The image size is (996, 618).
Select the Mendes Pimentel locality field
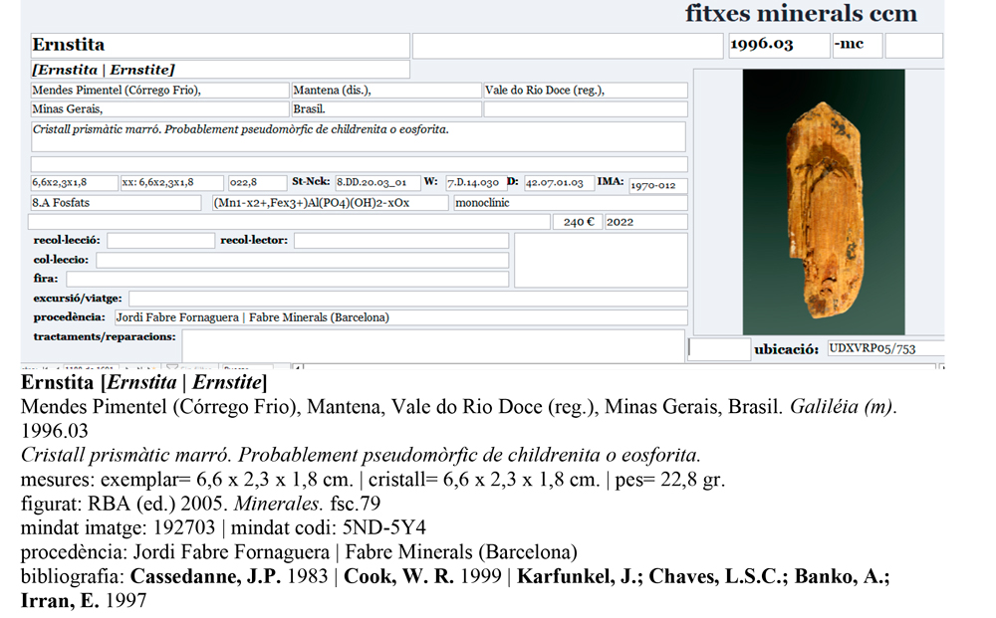(x=159, y=91)
